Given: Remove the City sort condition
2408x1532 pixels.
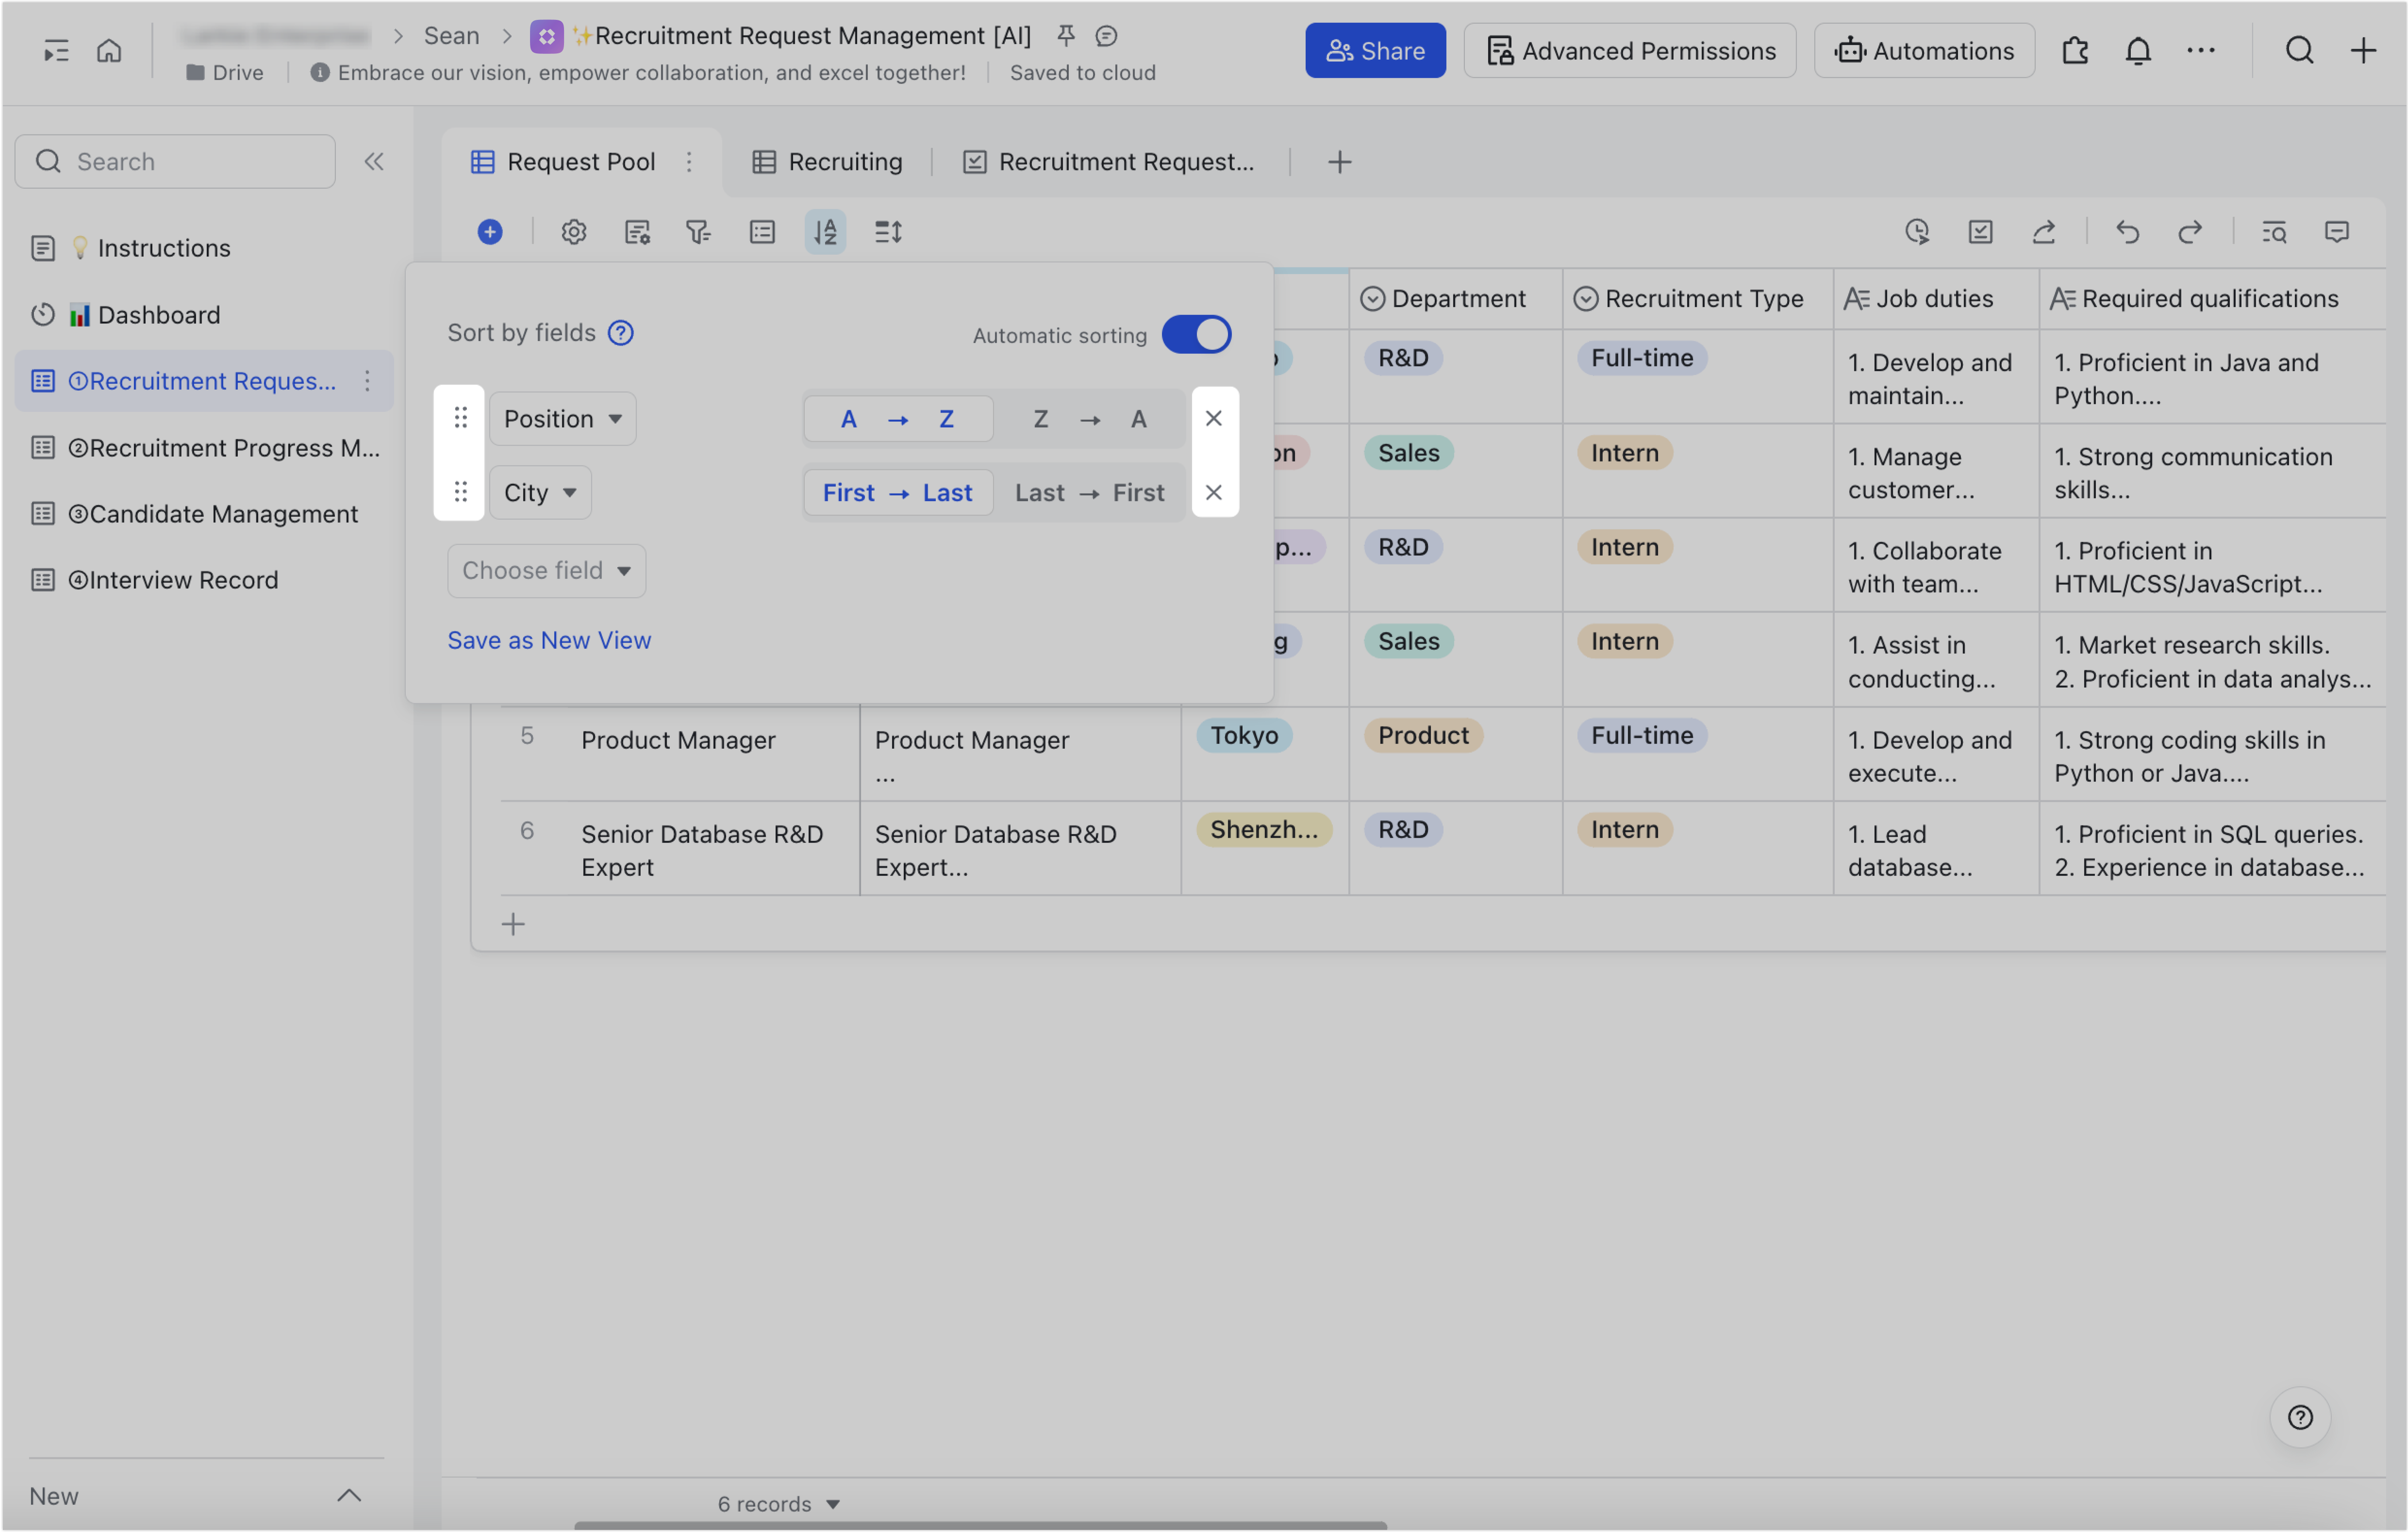Looking at the screenshot, I should coord(1213,493).
